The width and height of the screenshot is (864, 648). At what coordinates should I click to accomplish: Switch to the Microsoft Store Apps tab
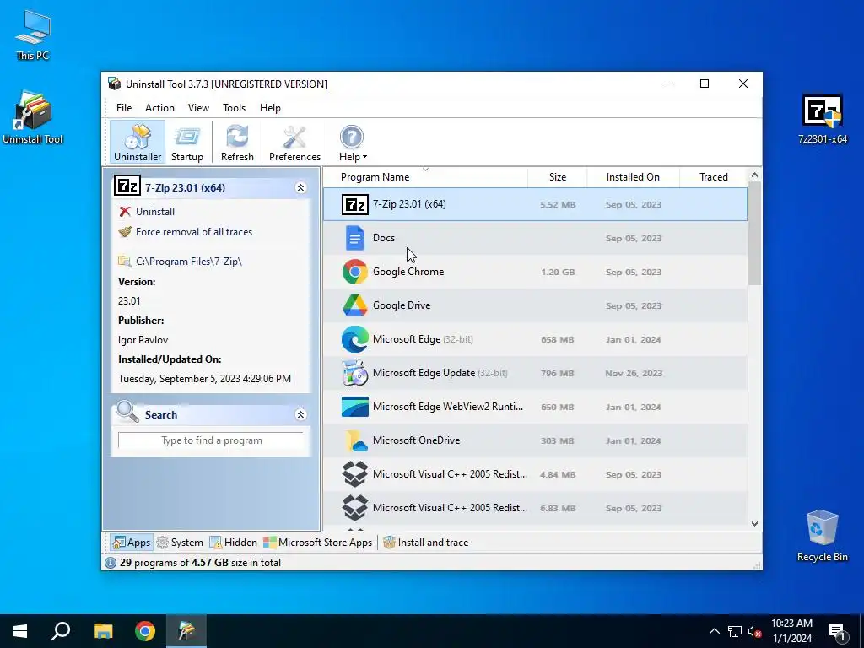coord(318,543)
